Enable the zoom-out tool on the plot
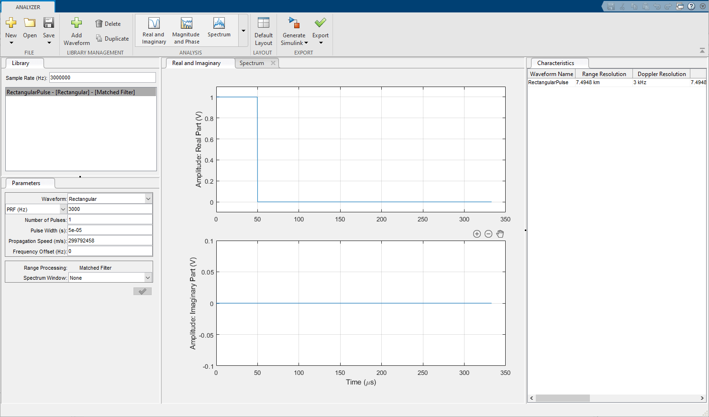709x417 pixels. coord(488,233)
